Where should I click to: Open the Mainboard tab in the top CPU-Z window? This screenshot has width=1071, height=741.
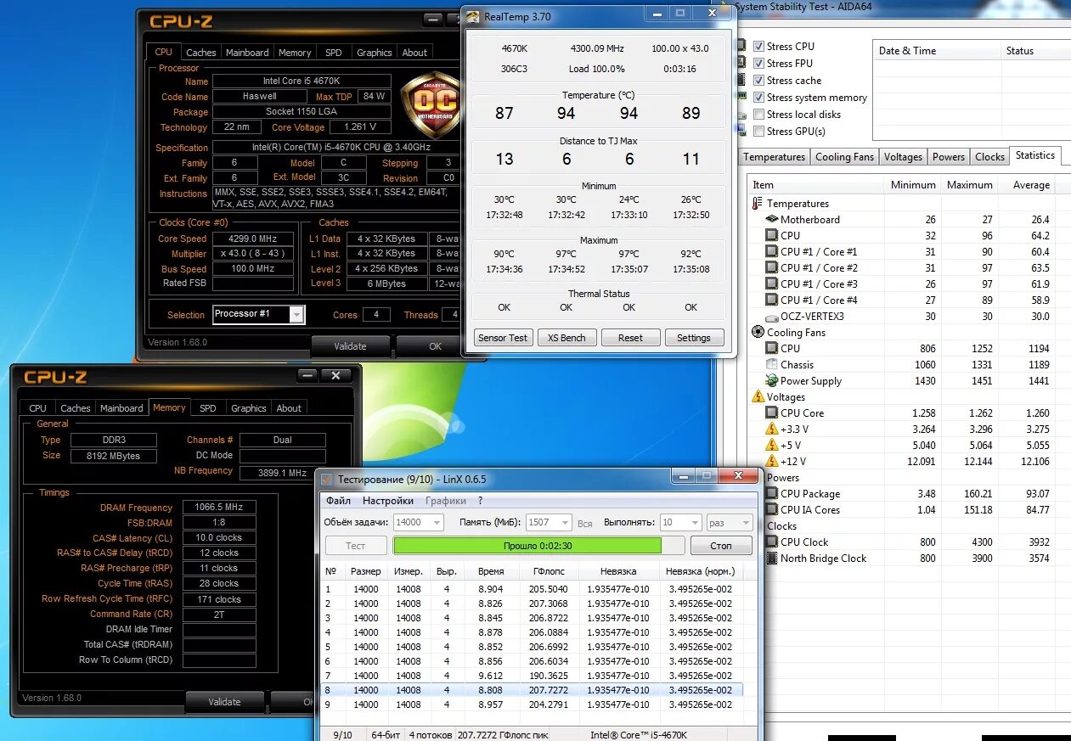(x=247, y=53)
